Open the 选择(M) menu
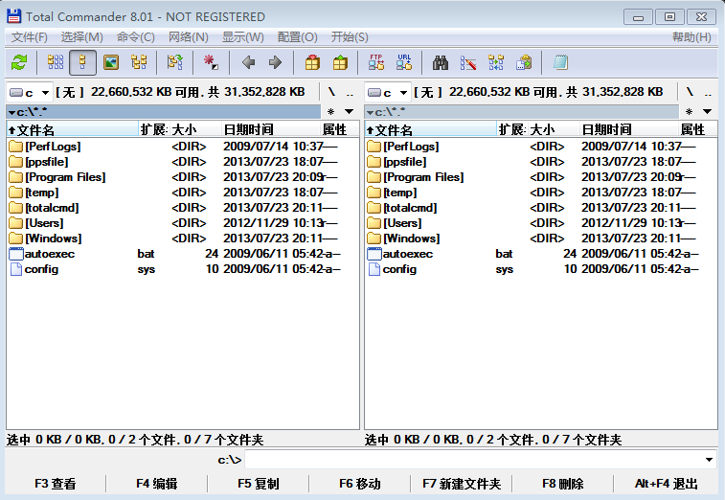725x500 pixels. (x=81, y=37)
